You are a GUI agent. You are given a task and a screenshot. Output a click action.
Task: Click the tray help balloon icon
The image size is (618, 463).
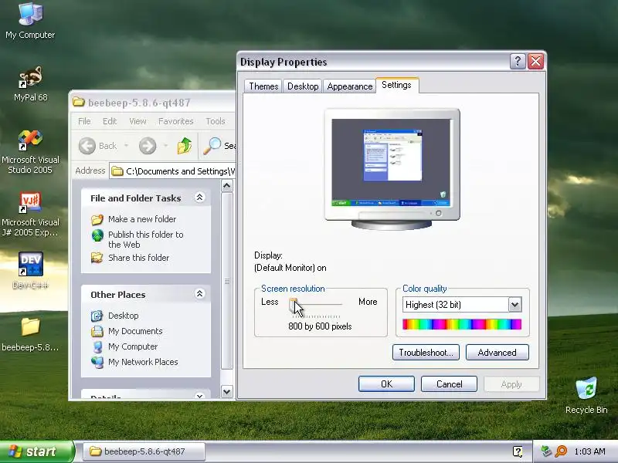(x=518, y=451)
